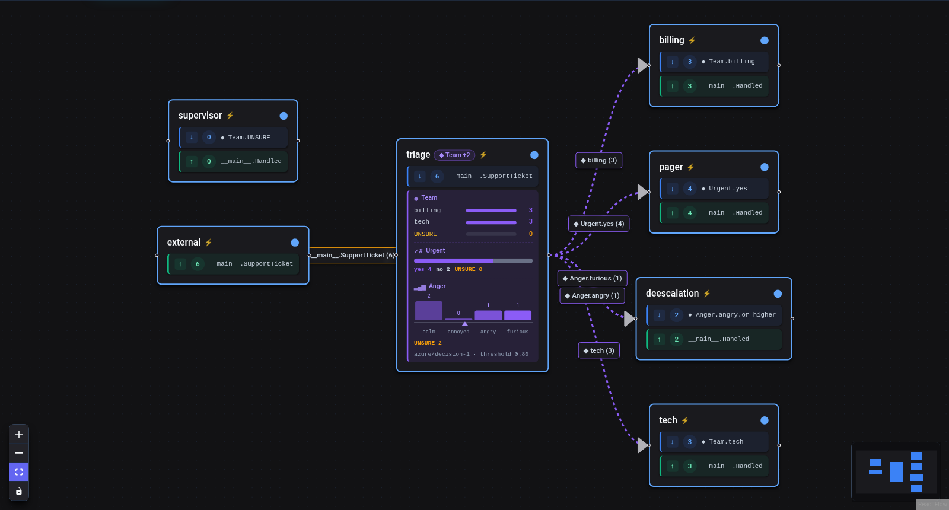Click the Anger threshold triangle marker

pyautogui.click(x=465, y=324)
